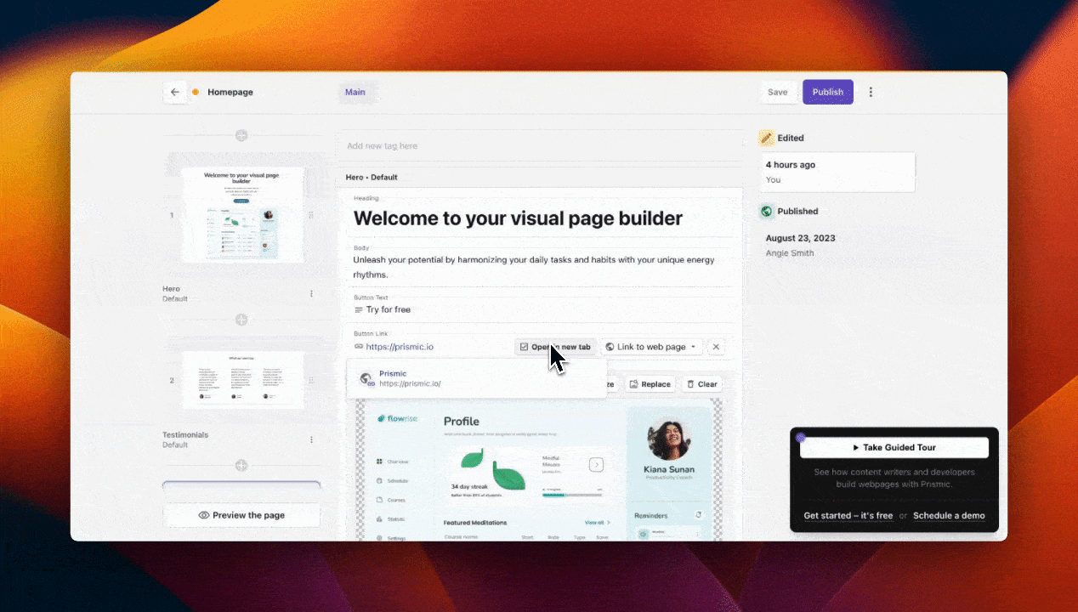Viewport: 1078px width, 612px height.
Task: Click the Take Guided Tour button
Action: (x=894, y=447)
